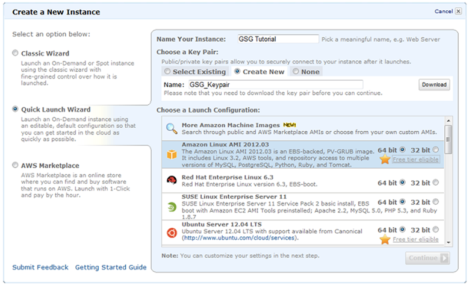This screenshot has height=285, width=469.
Task: Click the scroll up arrow in AMI list
Action: tap(449, 121)
